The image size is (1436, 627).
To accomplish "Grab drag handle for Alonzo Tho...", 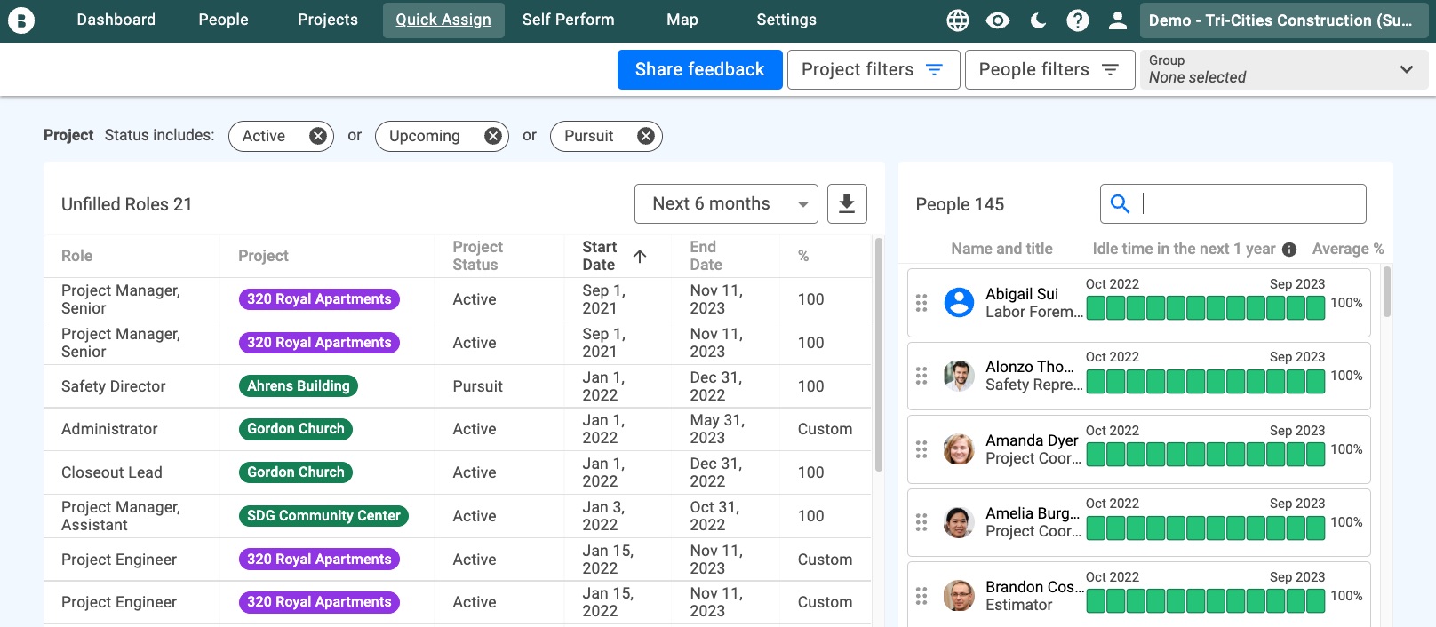I will pyautogui.click(x=921, y=376).
